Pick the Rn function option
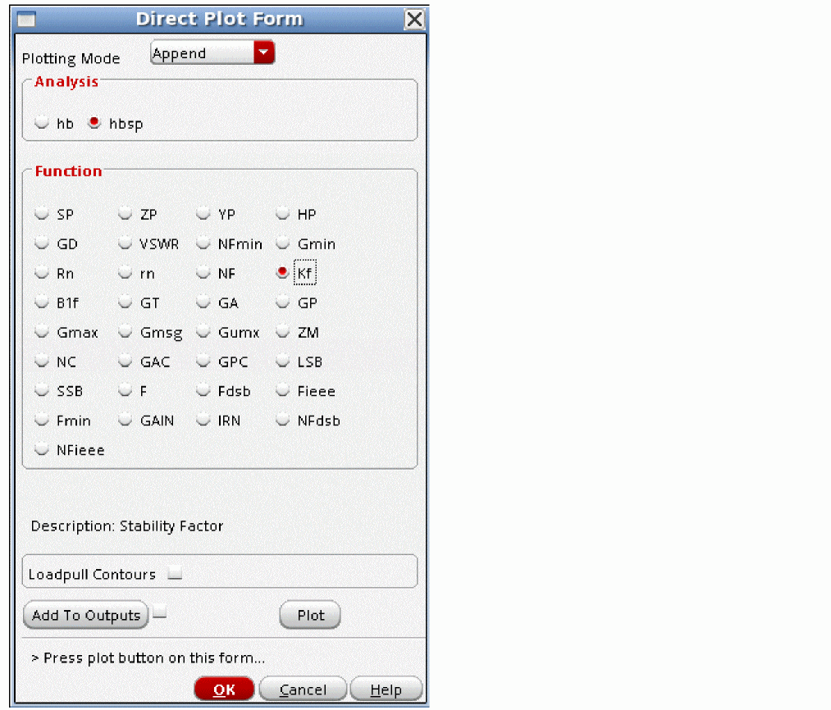This screenshot has height=710, width=831. [x=41, y=273]
